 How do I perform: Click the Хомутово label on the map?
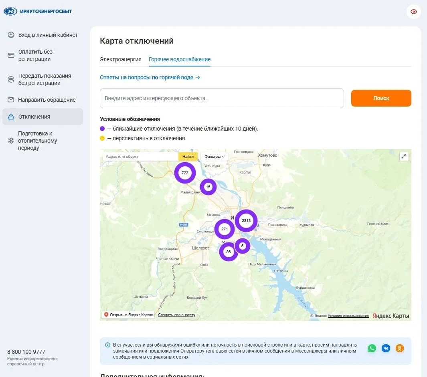[267, 155]
